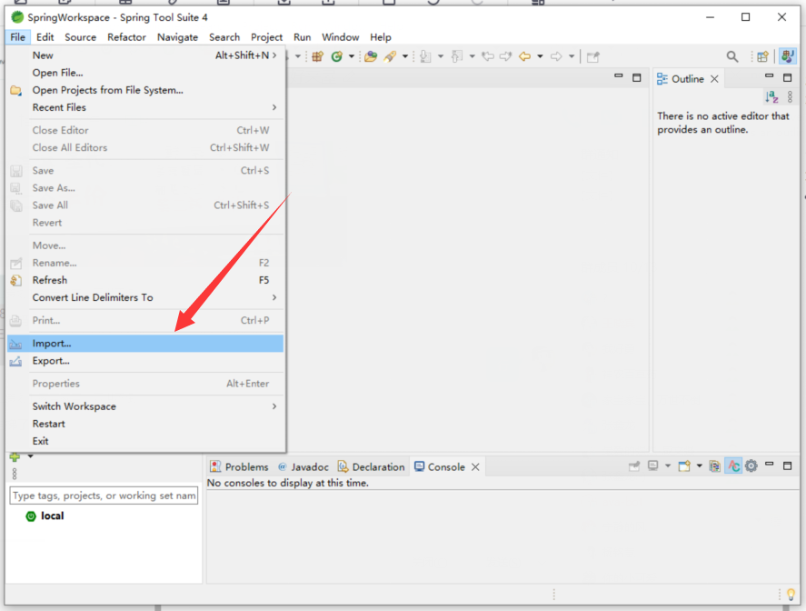This screenshot has height=611, width=806.
Task: Click the green plus icon in Boot Dashboard
Action: [x=15, y=456]
